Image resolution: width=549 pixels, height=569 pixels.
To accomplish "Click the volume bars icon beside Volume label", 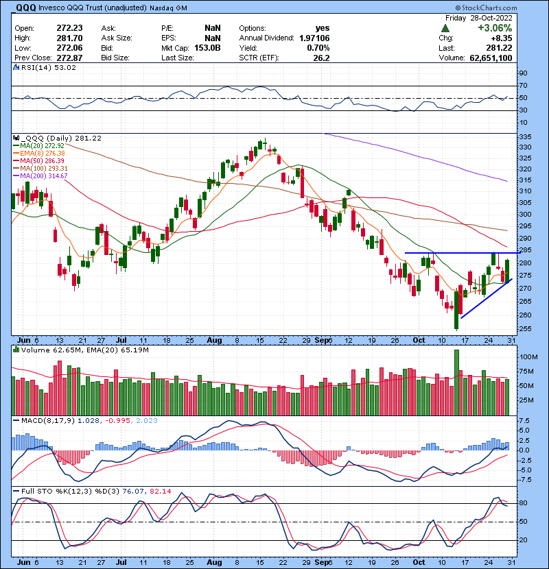I will tap(16, 350).
